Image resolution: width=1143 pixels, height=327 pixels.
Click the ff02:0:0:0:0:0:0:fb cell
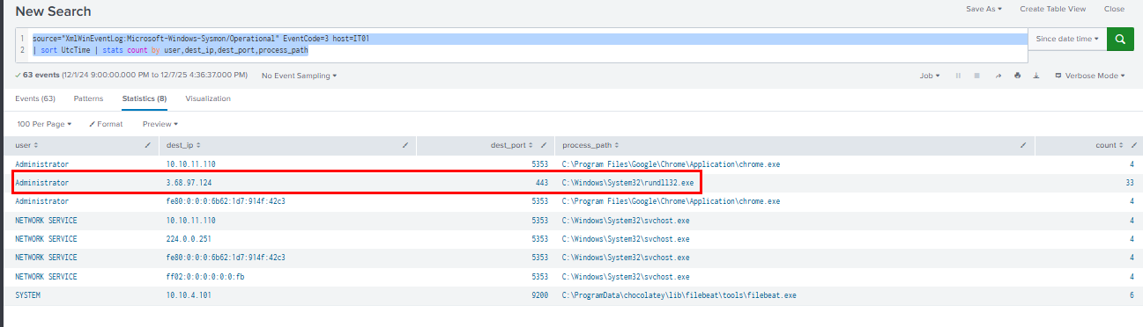[205, 277]
